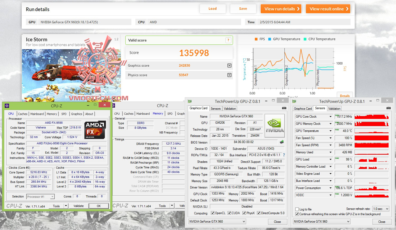Viewport: 396px width, 230px height.
Task: Open the Memory Used sensor dropdown
Action: point(330,152)
